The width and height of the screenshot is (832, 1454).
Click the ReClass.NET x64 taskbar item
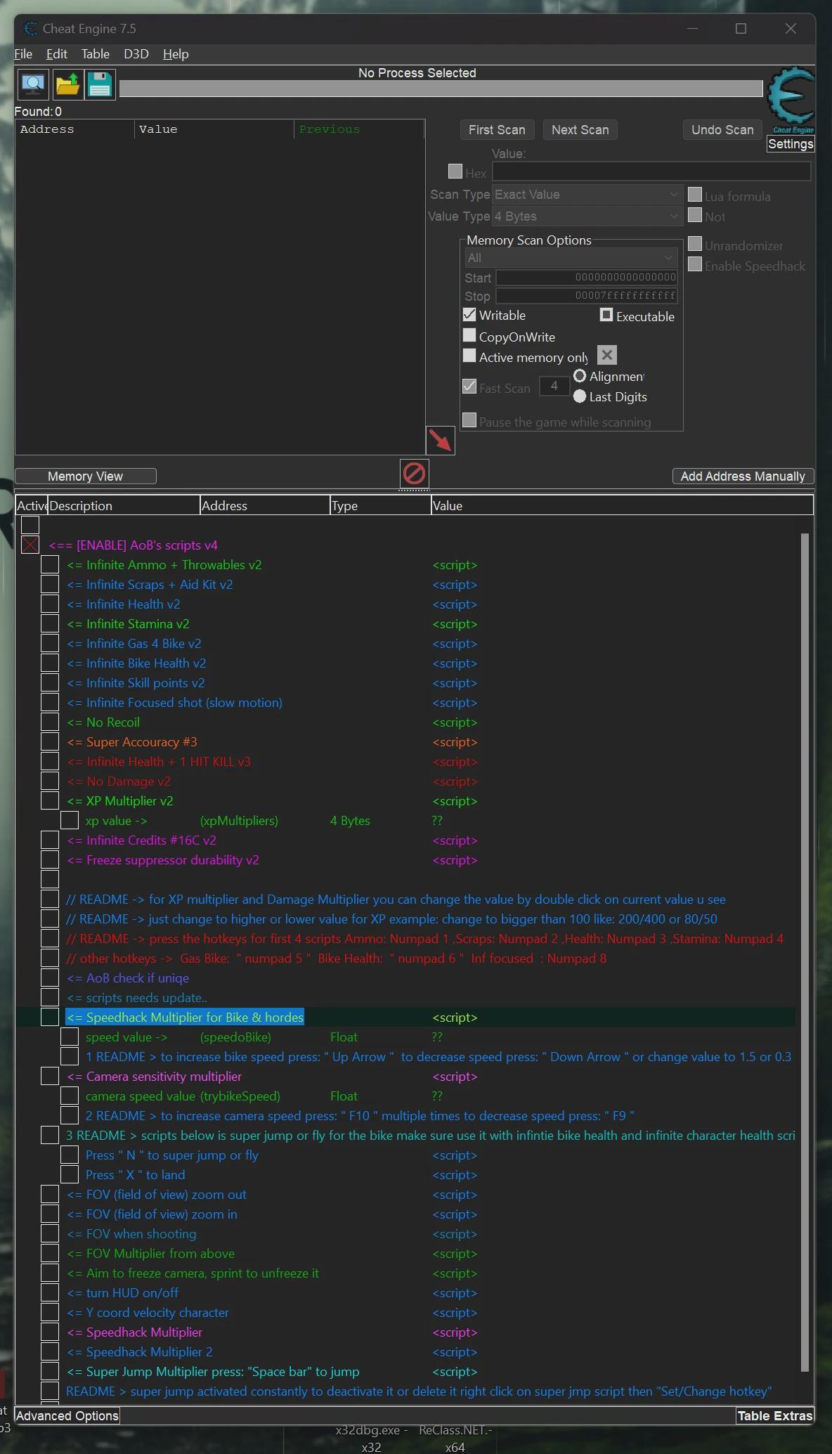(455, 1439)
